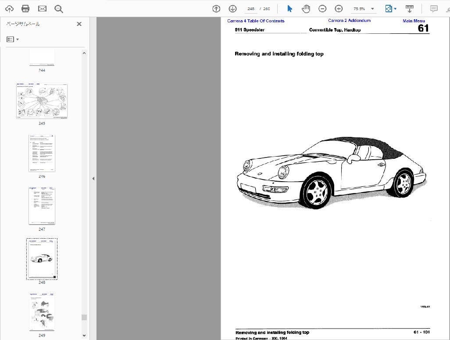Open the comment tool icon
This screenshot has width=450, height=340.
[x=434, y=9]
